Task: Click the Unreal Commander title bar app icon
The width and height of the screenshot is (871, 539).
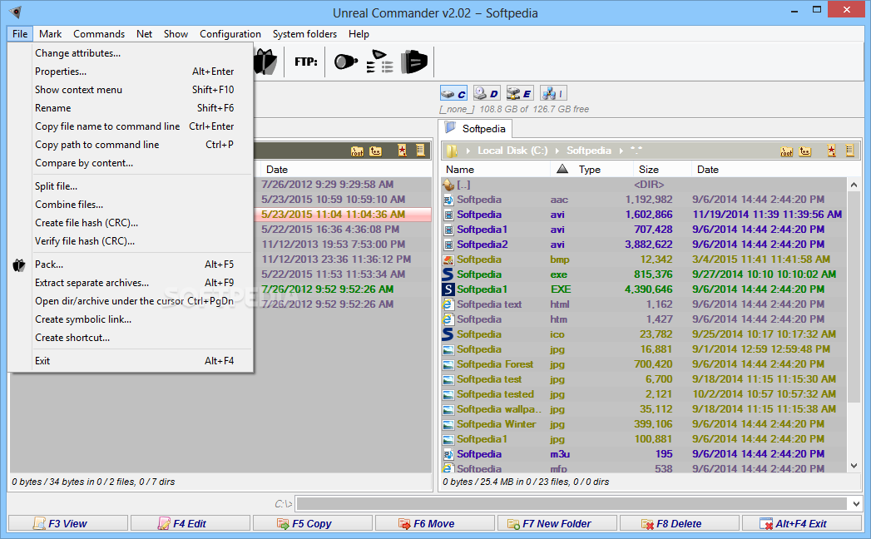Action: pos(16,12)
